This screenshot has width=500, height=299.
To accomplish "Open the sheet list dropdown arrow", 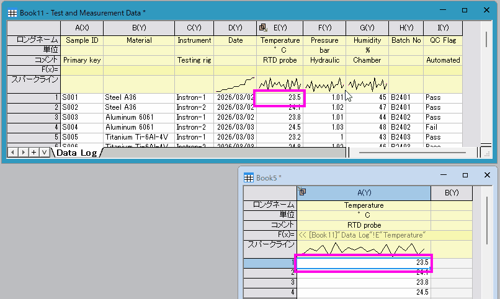I will click(x=44, y=153).
